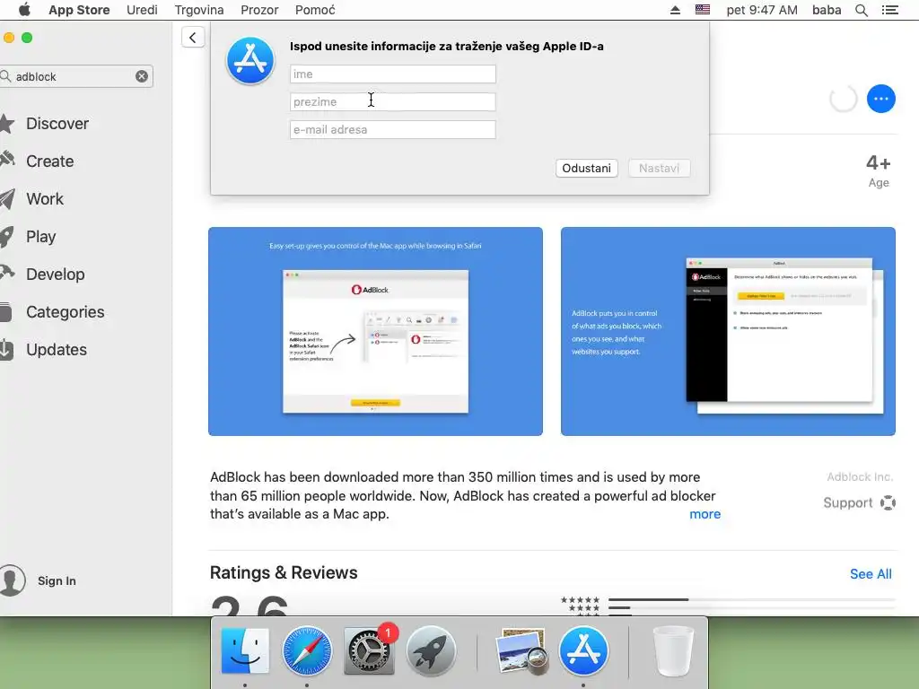Click the Nastavi button
The height and width of the screenshot is (689, 919).
[660, 168]
